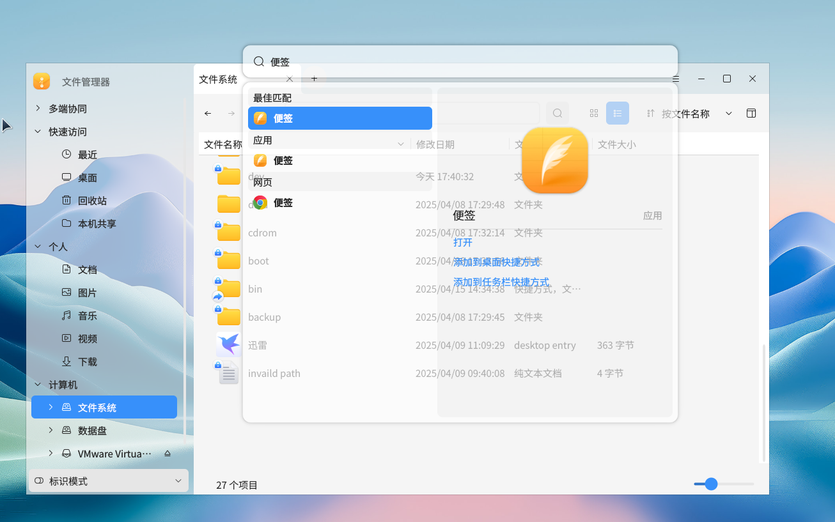Open a new tab with plus button

pyautogui.click(x=314, y=78)
